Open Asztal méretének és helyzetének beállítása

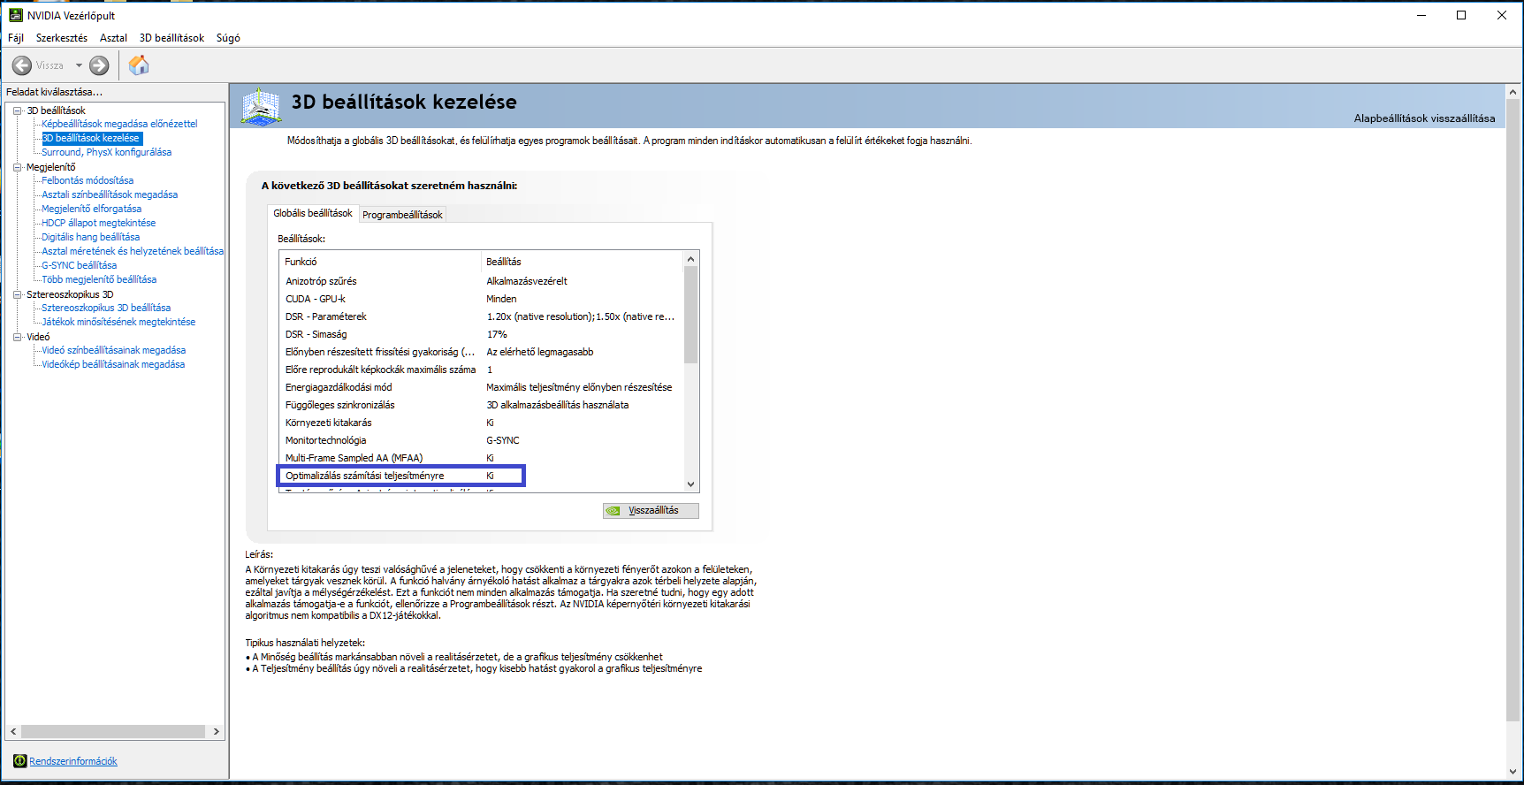pyautogui.click(x=133, y=251)
